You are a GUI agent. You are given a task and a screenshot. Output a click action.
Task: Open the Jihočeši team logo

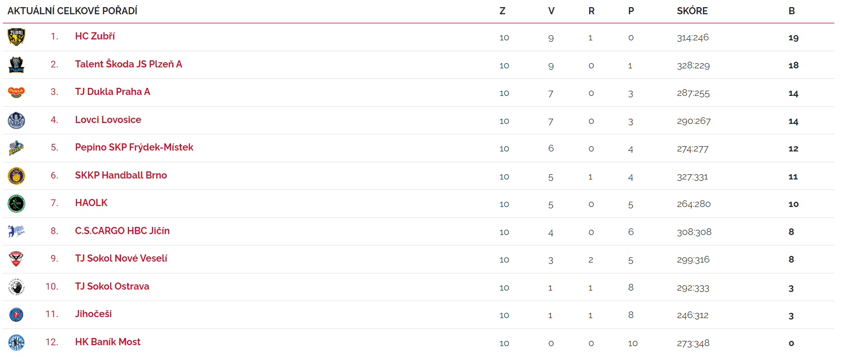click(16, 314)
